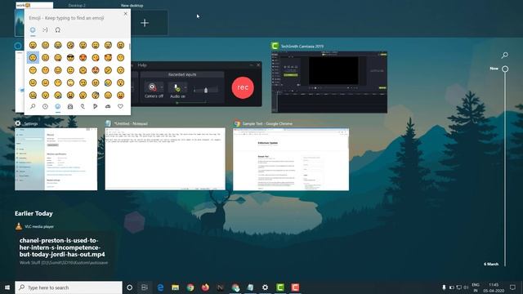Open green Camtasia icon on taskbar
The height and width of the screenshot is (294, 523).
280,287
